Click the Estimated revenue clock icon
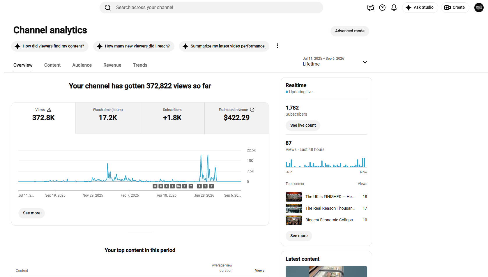Screen dimensions: 488x277 [252, 110]
